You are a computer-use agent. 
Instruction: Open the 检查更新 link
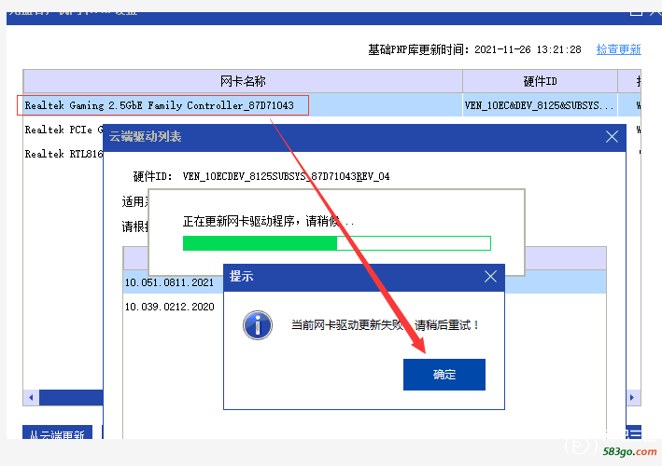(618, 49)
